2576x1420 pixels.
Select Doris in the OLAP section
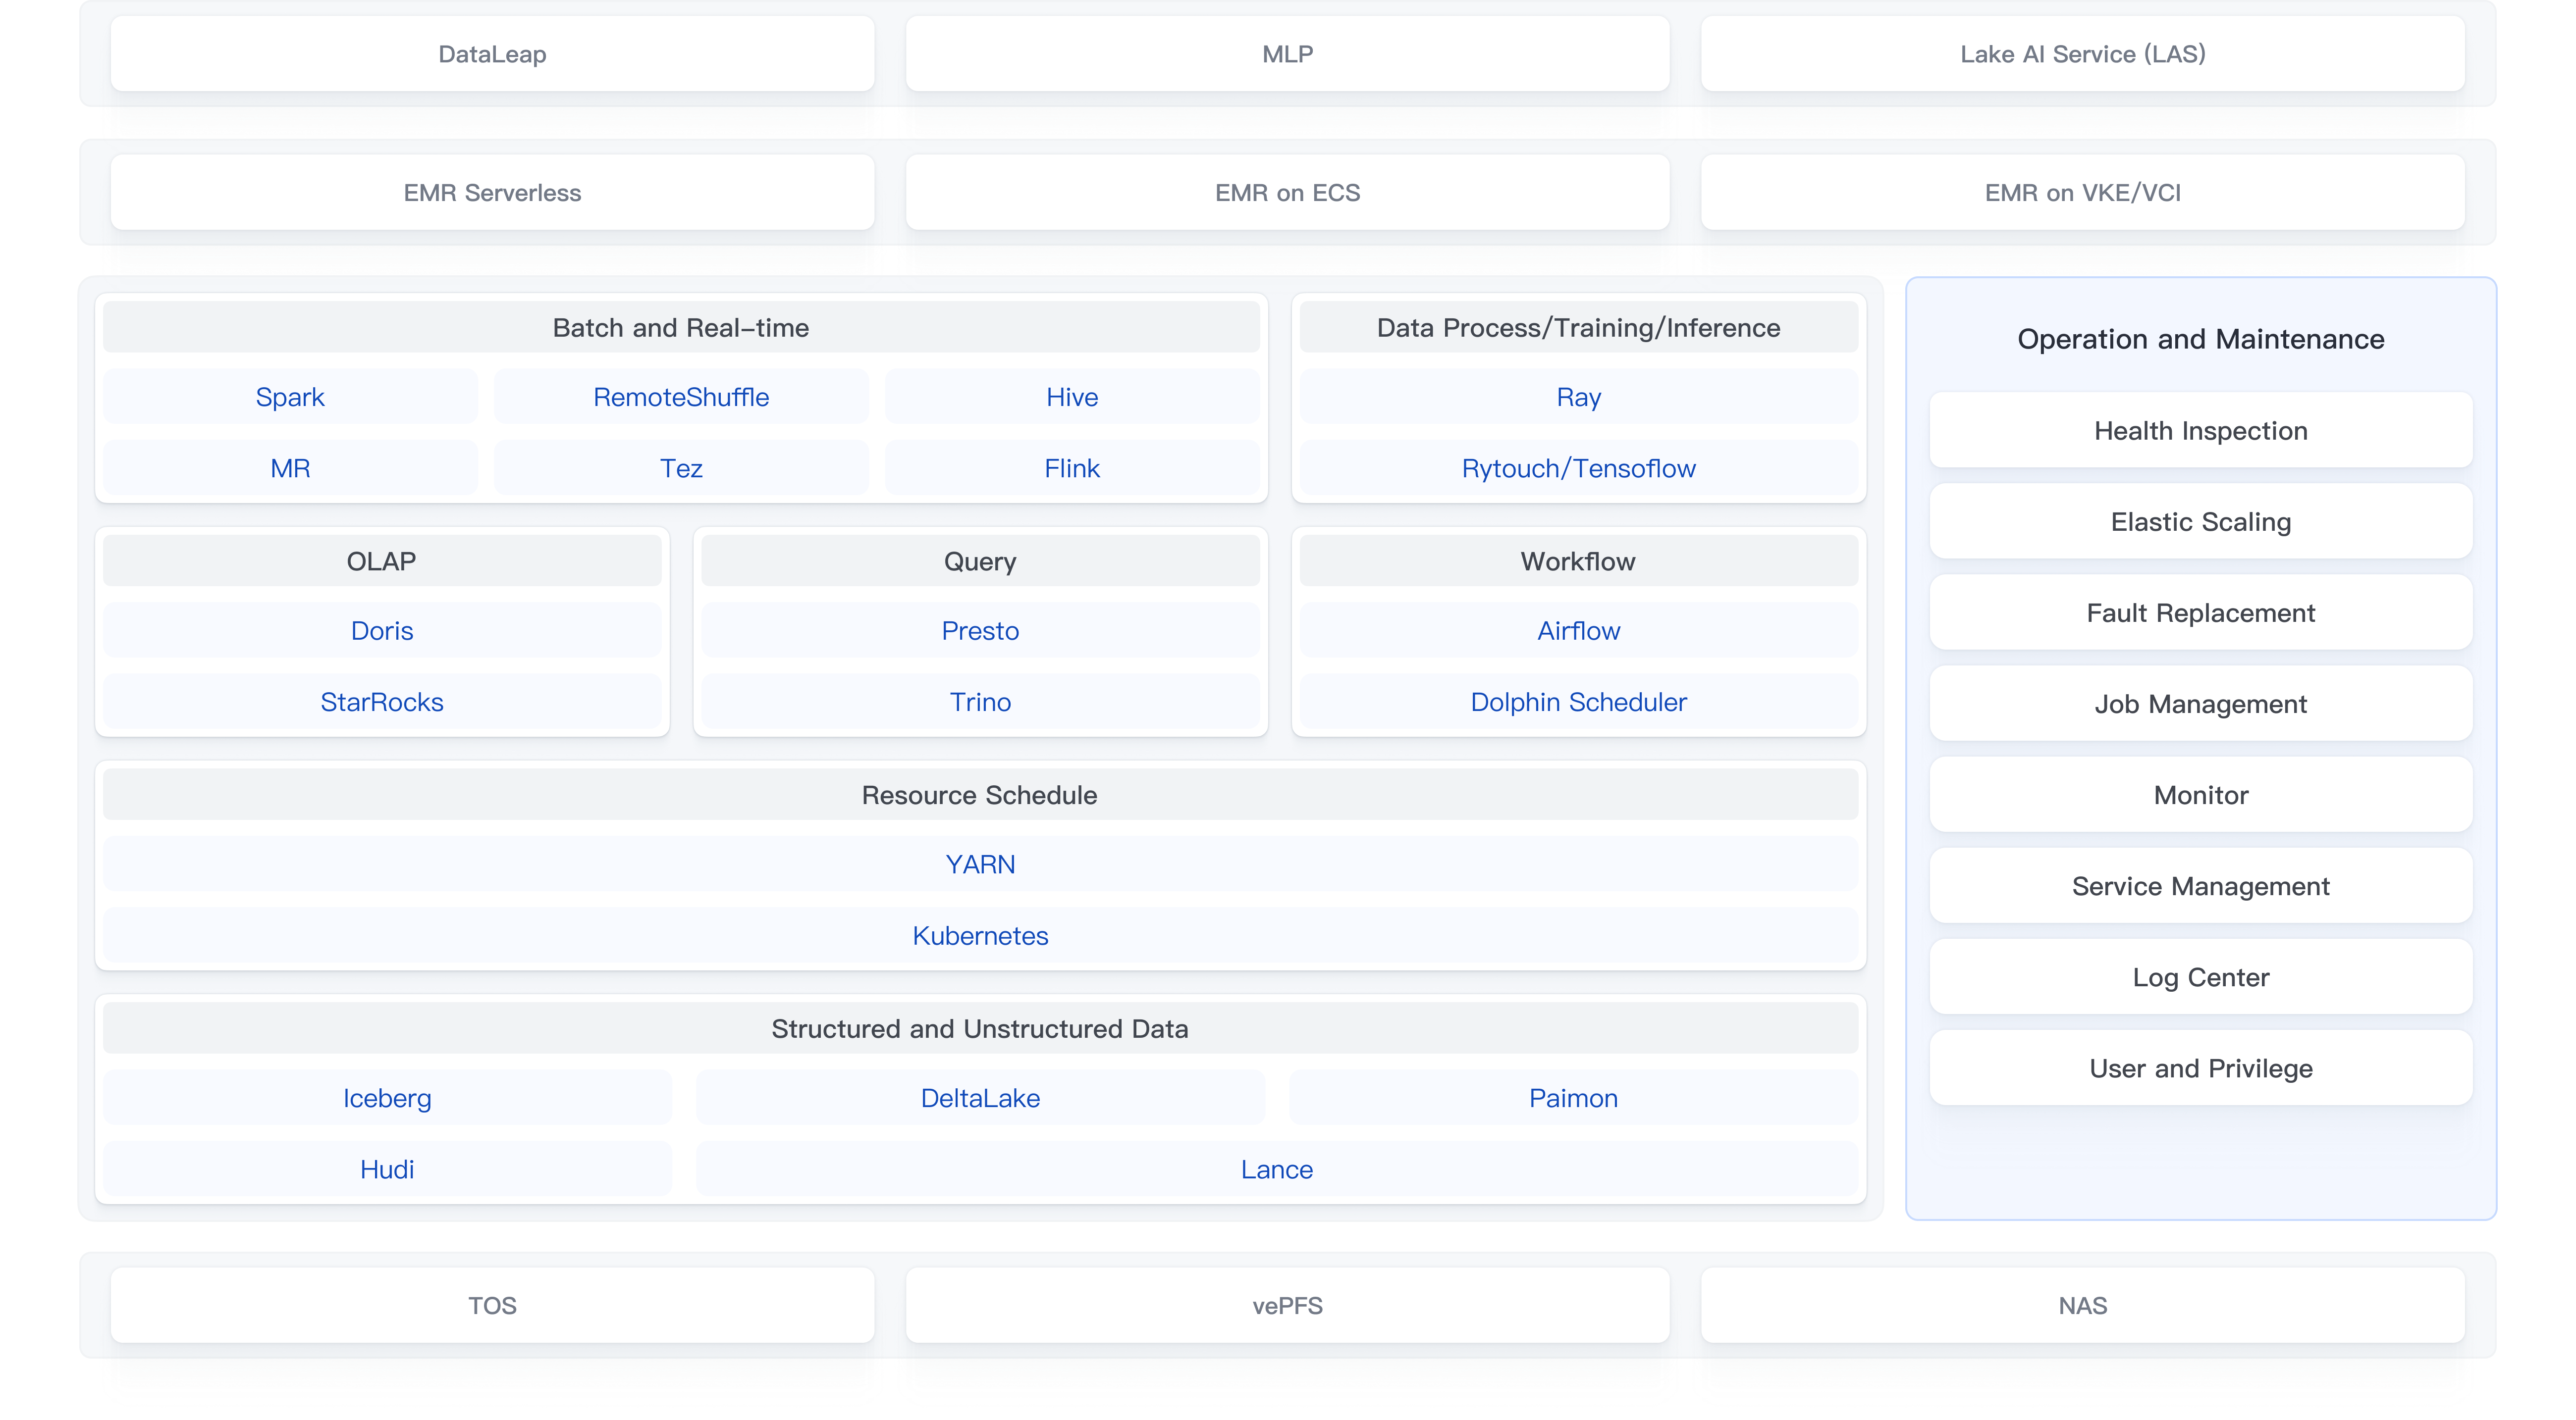(382, 630)
